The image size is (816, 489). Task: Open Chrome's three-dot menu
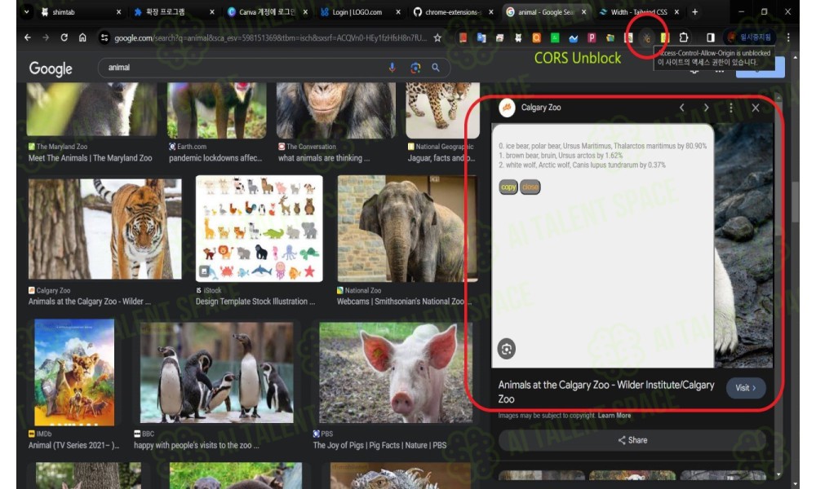pyautogui.click(x=788, y=37)
